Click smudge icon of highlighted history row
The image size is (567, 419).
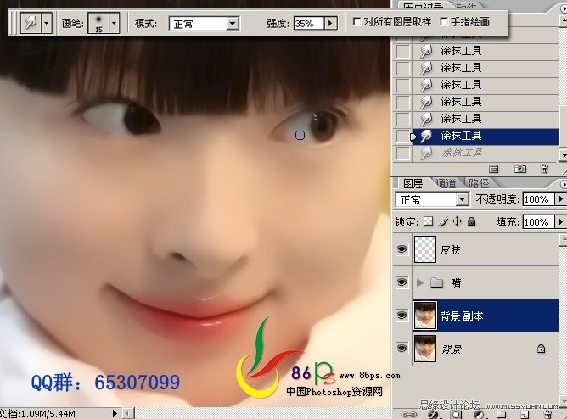click(x=426, y=137)
